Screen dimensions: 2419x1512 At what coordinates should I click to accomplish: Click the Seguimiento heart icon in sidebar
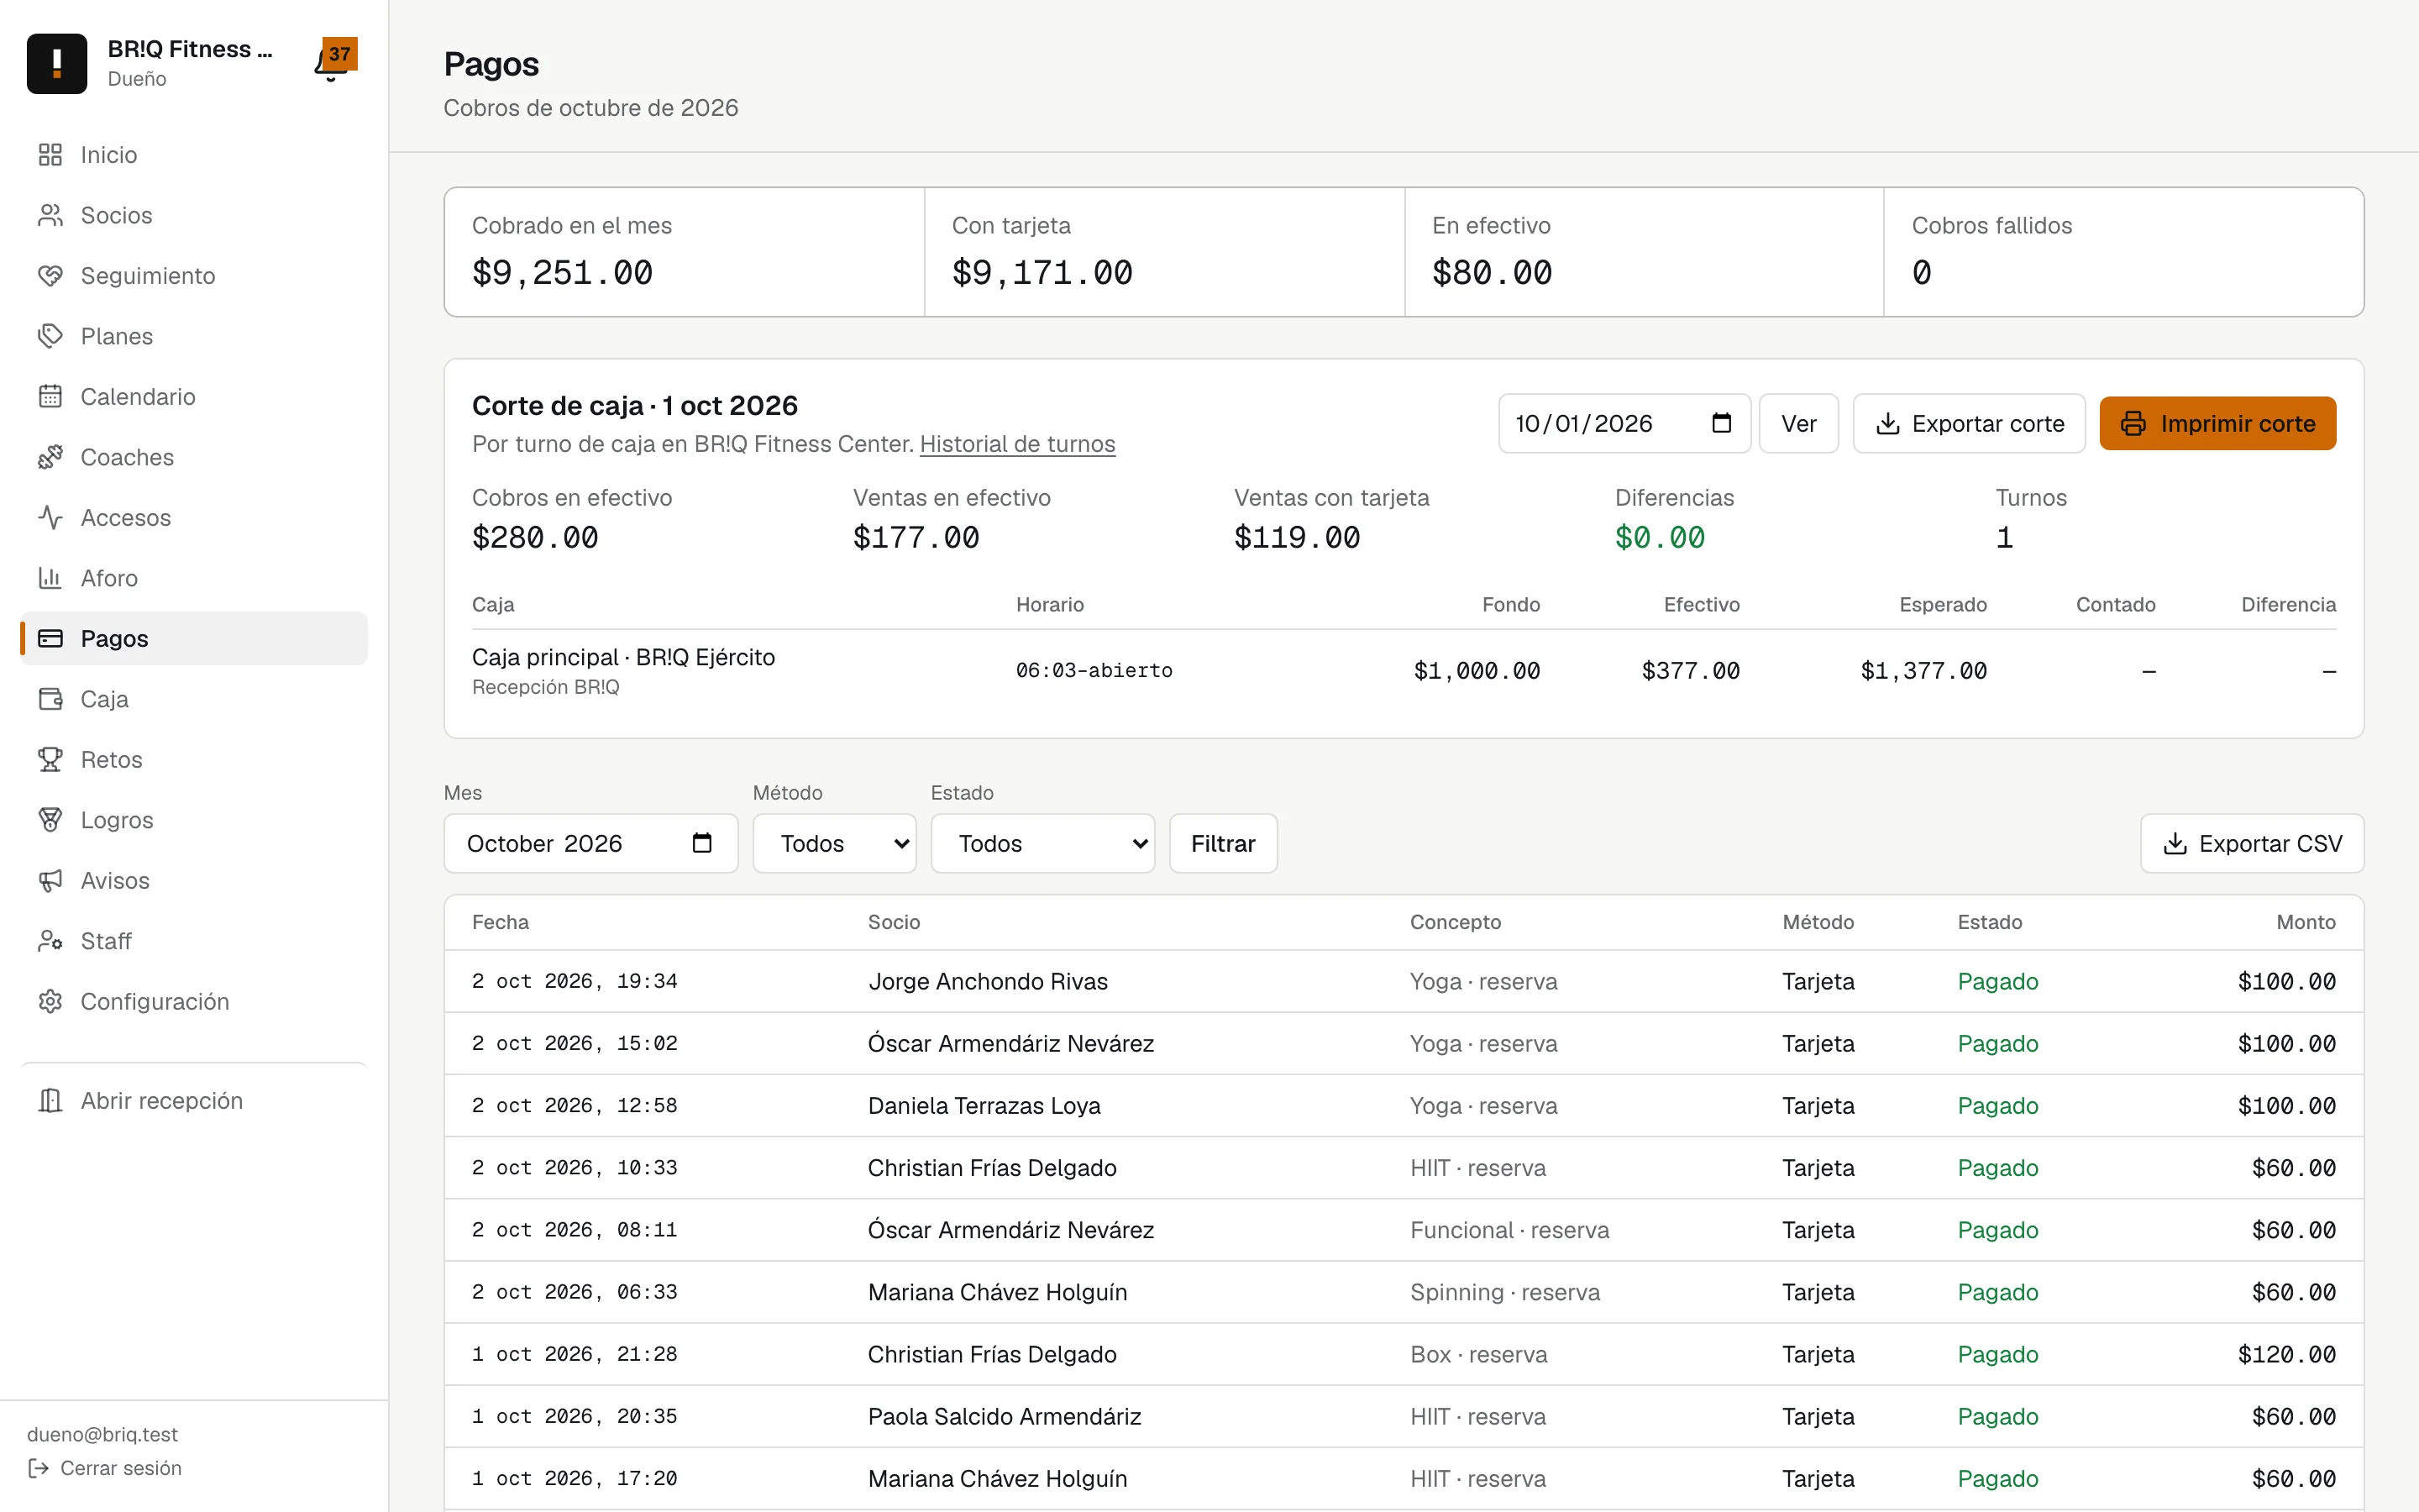pyautogui.click(x=50, y=276)
